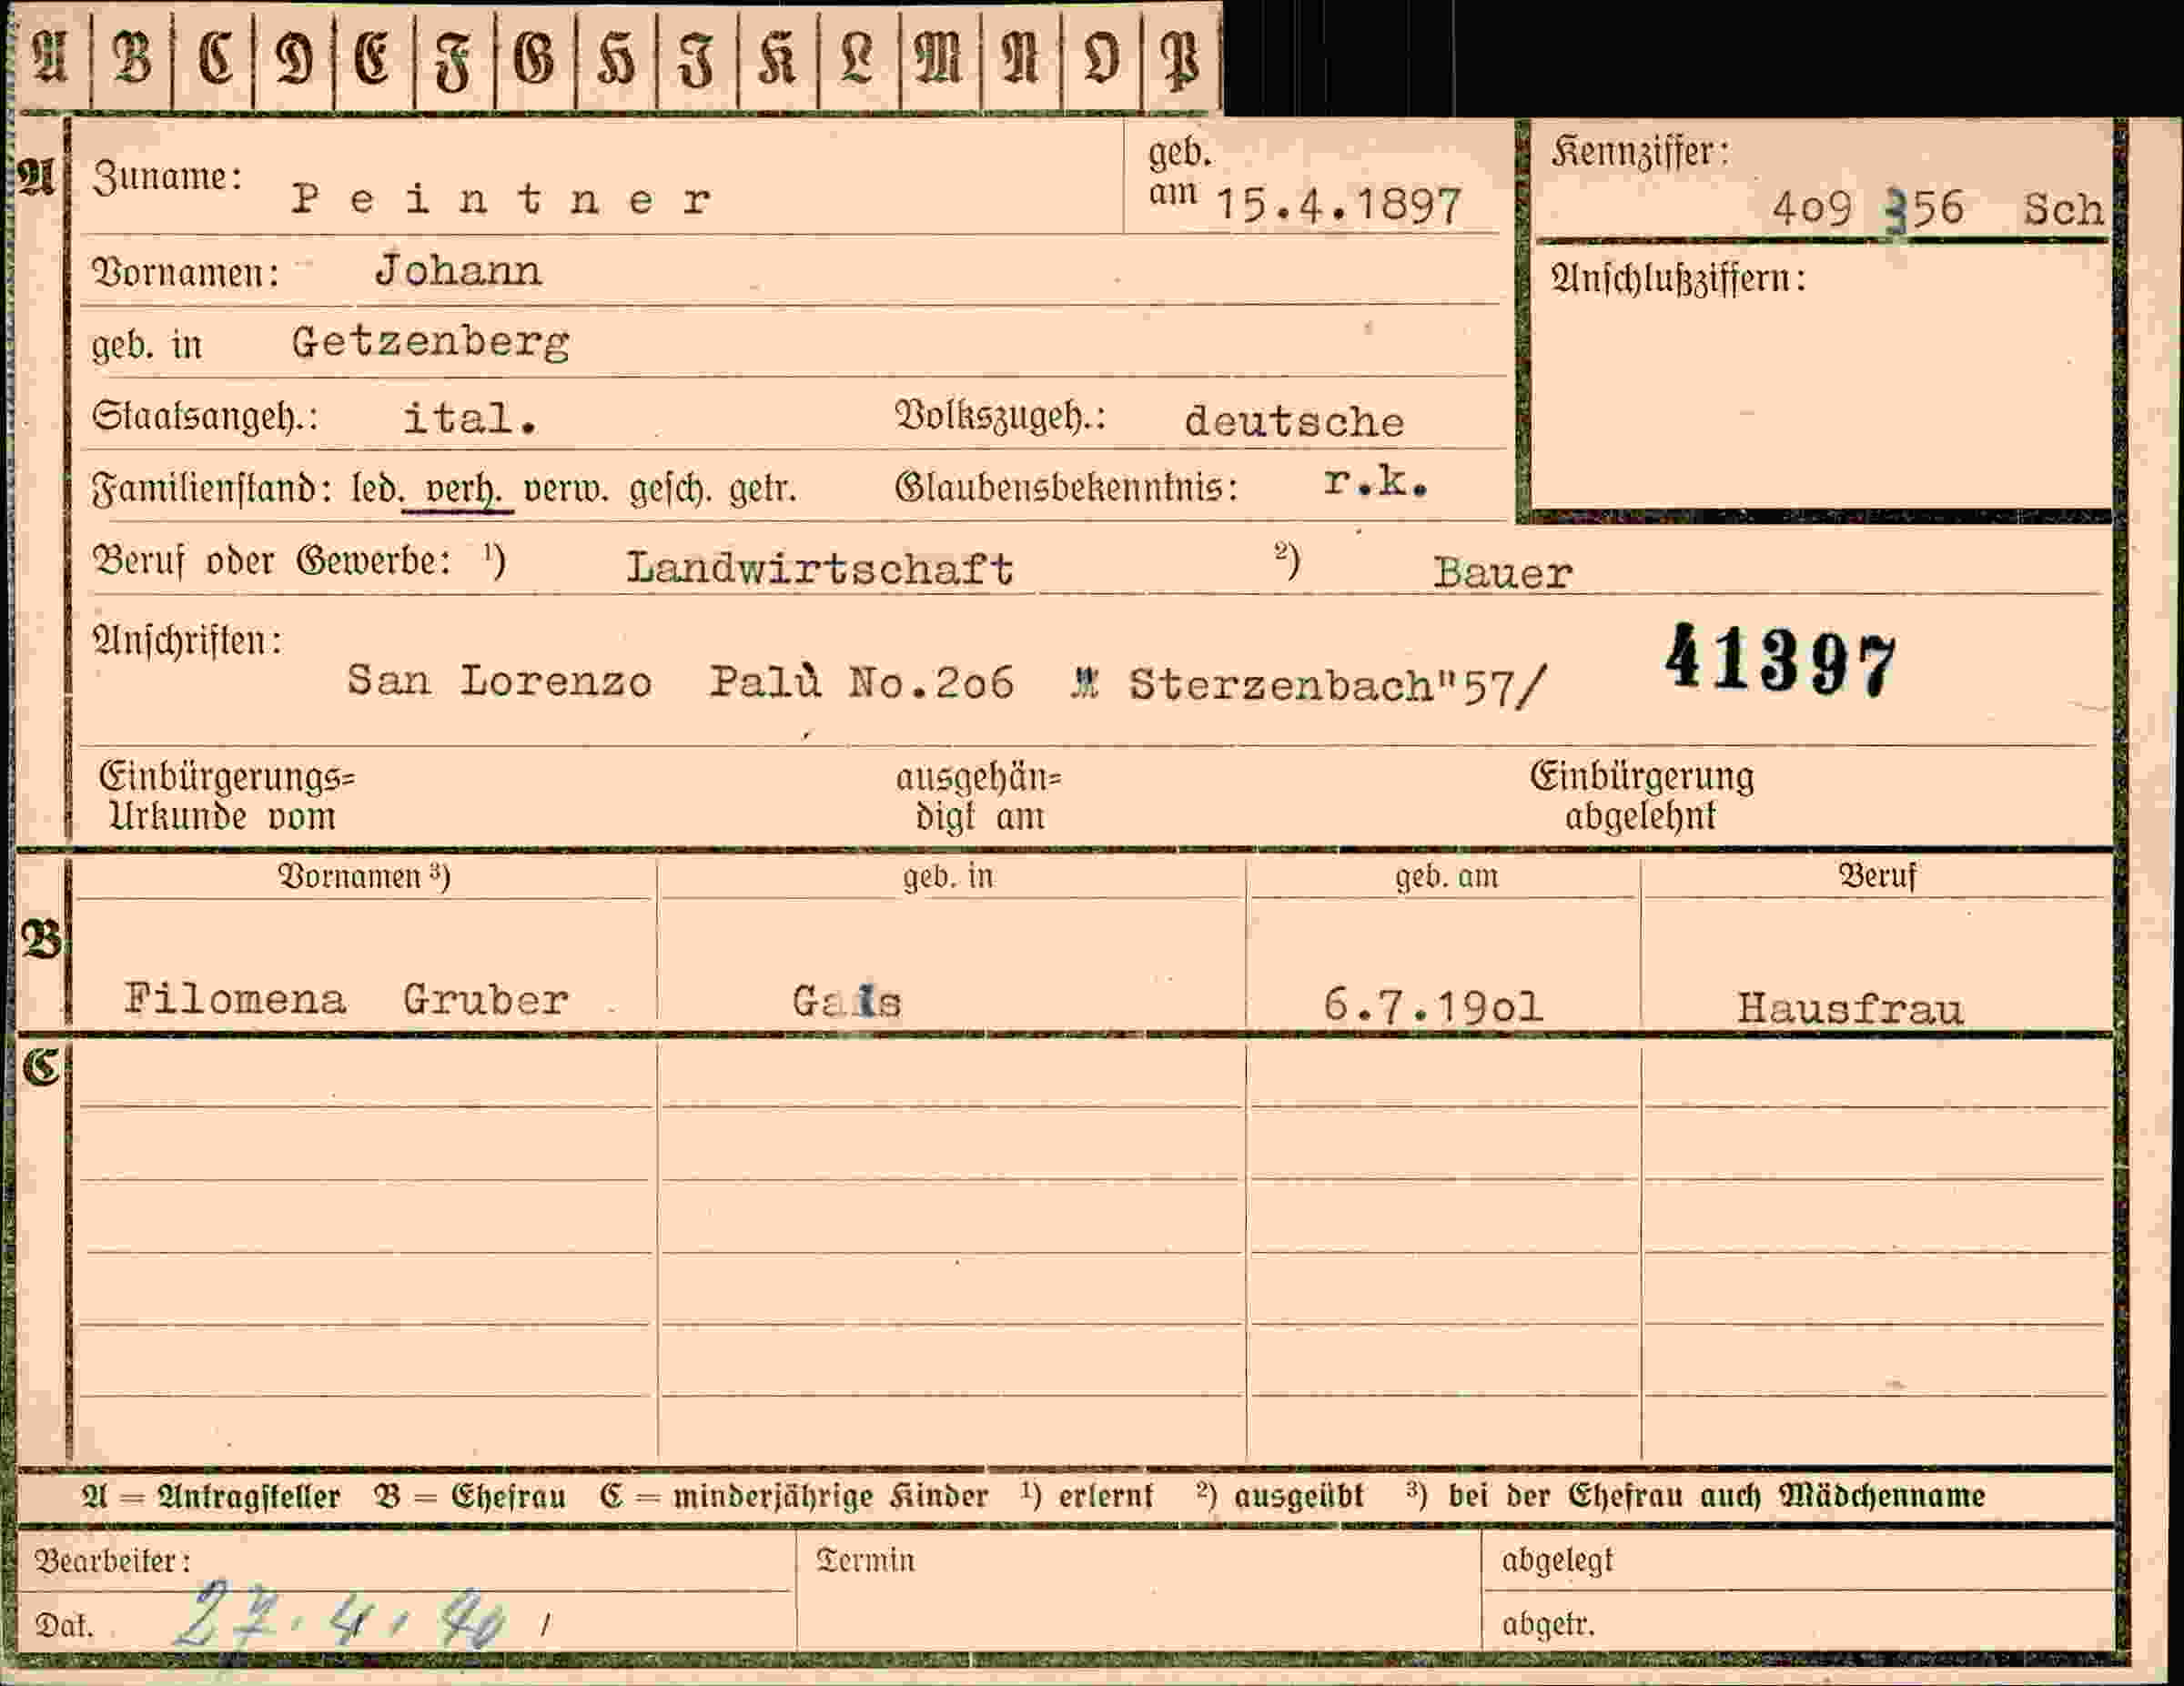Click the stamped number "41397"
The width and height of the screenshot is (2184, 1686).
[x=1780, y=660]
